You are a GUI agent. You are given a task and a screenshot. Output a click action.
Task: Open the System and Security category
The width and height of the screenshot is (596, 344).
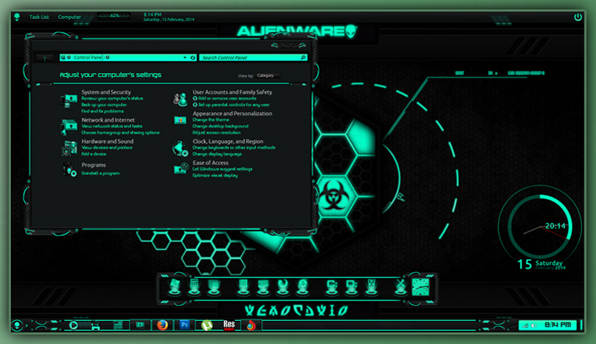(106, 92)
